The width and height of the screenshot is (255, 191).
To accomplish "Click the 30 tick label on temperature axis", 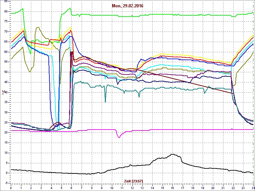I will [x=5, y=113].
